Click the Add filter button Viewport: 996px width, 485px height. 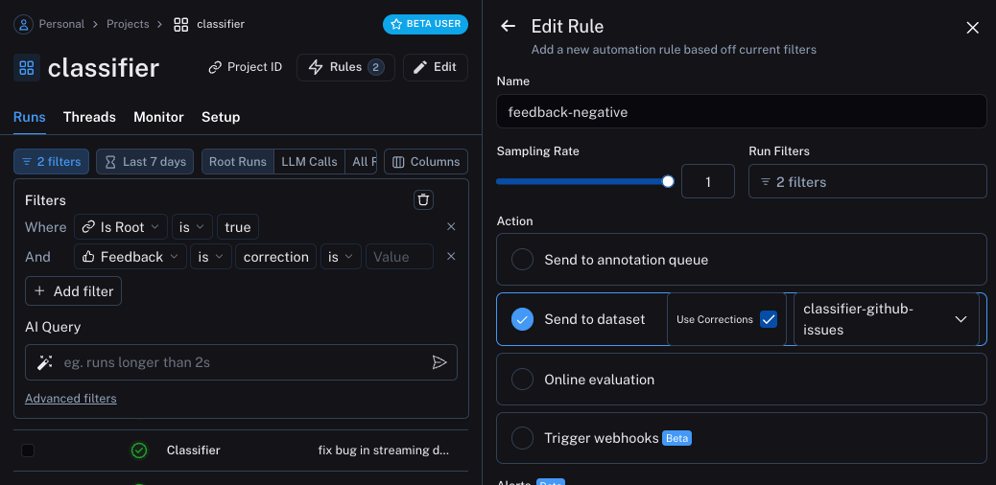coord(74,291)
